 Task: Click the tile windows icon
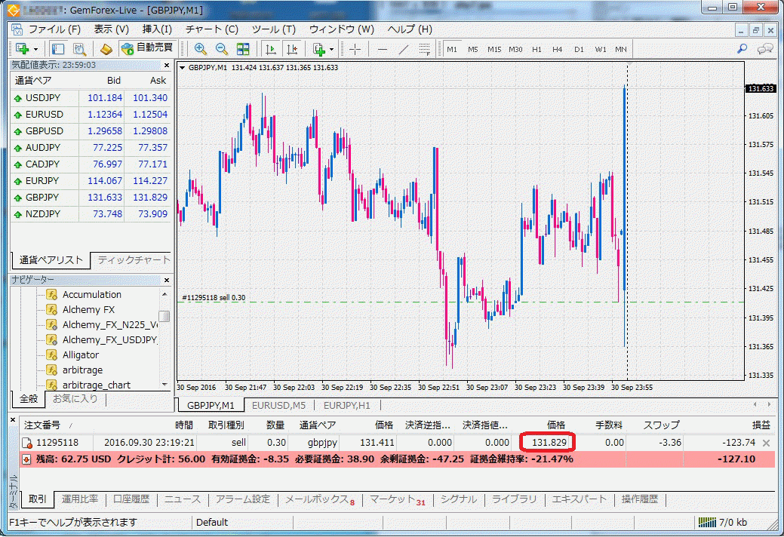(243, 49)
